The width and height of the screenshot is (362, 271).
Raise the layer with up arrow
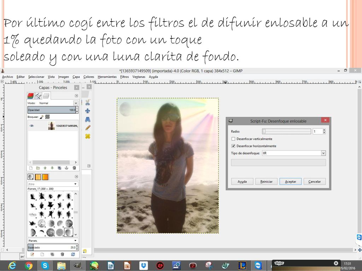tap(45, 168)
